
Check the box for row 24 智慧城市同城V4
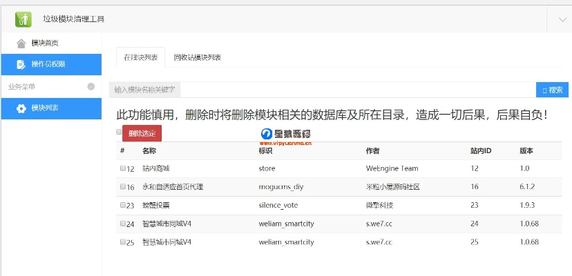pyautogui.click(x=122, y=224)
